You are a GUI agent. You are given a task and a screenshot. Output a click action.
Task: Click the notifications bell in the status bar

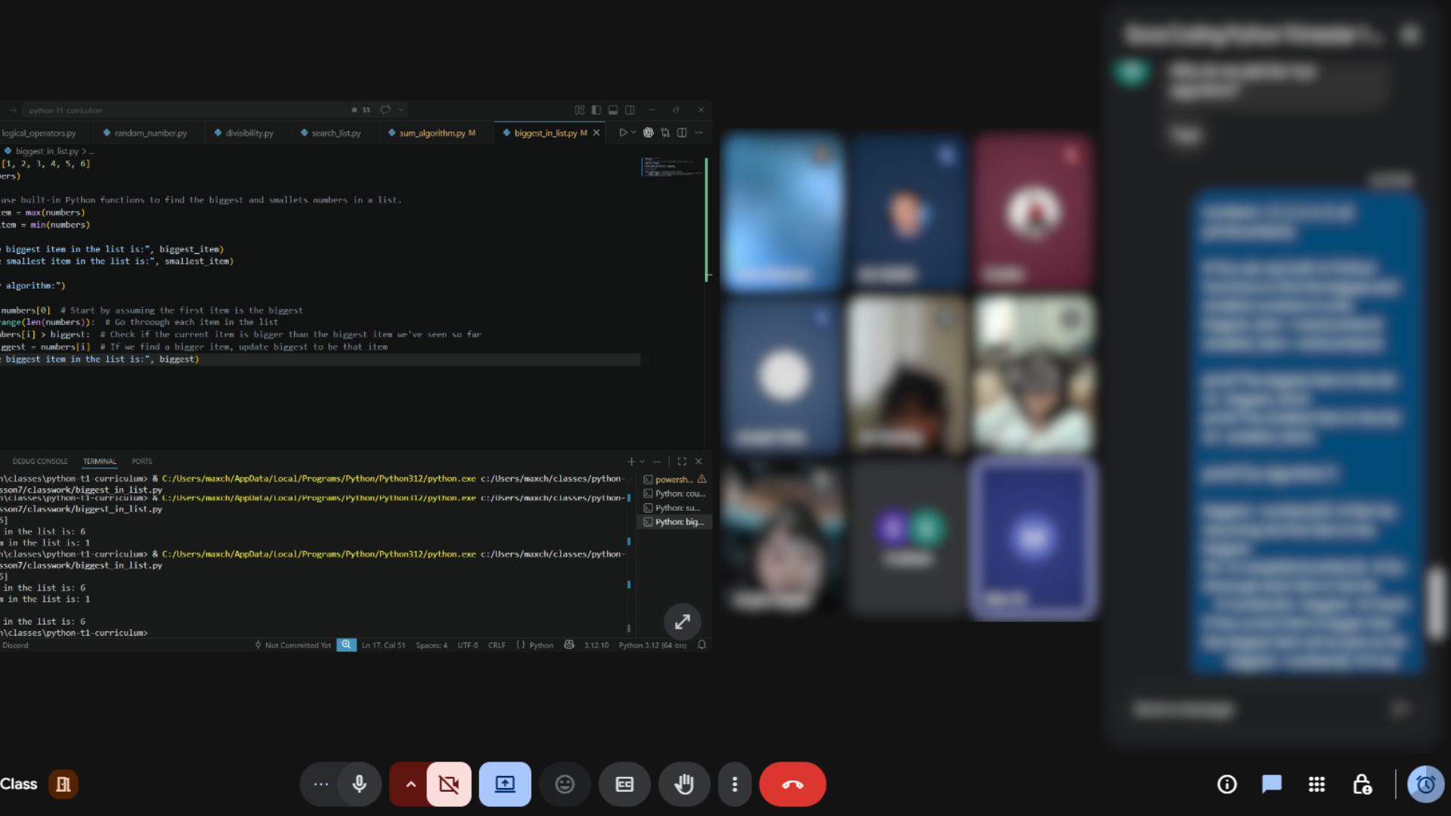(x=701, y=645)
